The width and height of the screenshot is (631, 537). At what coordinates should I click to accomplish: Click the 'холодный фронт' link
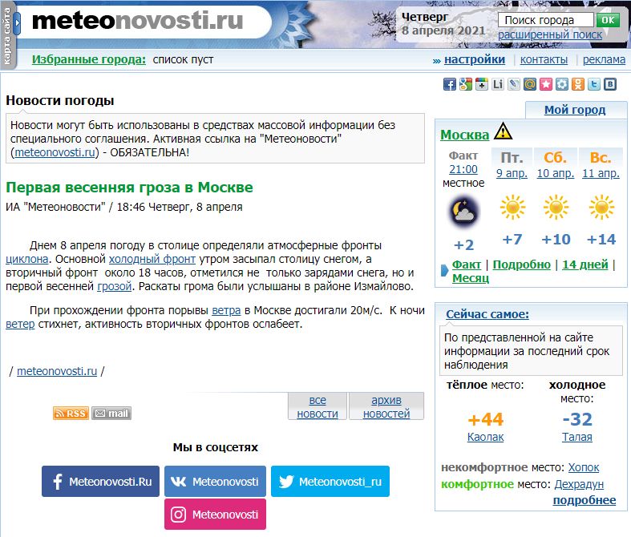tap(152, 259)
